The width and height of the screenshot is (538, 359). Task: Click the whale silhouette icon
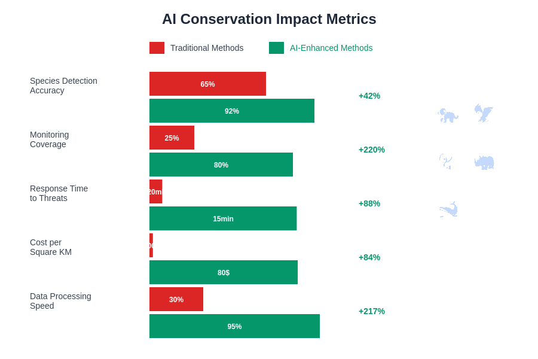click(x=448, y=209)
